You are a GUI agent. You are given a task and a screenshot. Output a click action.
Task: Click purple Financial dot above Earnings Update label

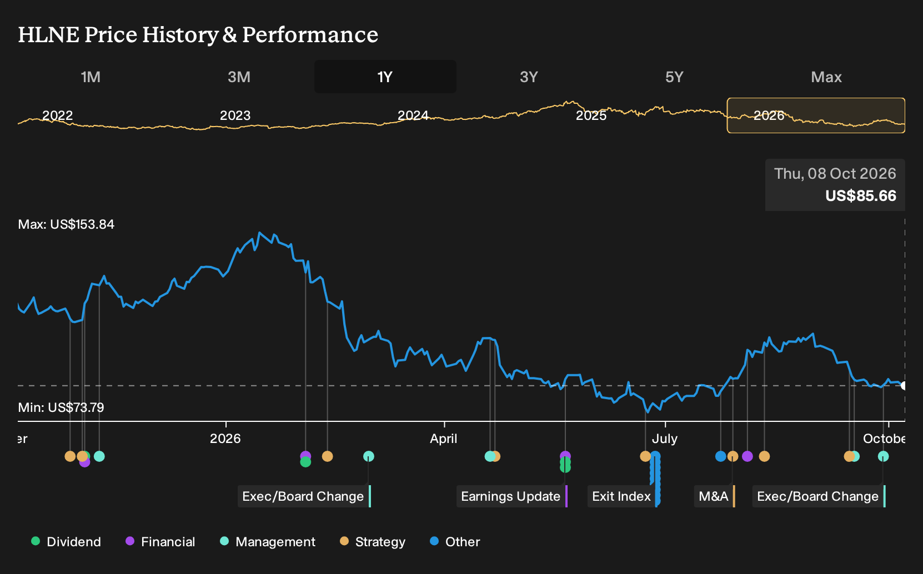tap(565, 456)
